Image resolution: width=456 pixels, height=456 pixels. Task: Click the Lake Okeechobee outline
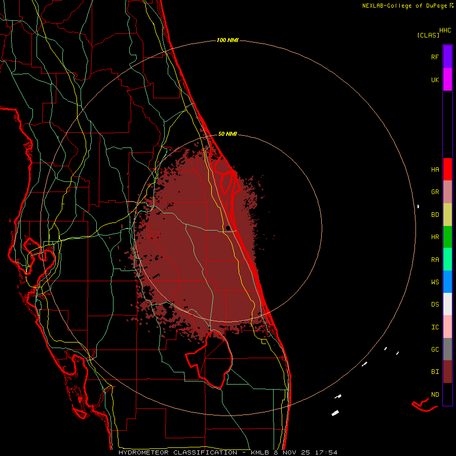(209, 359)
